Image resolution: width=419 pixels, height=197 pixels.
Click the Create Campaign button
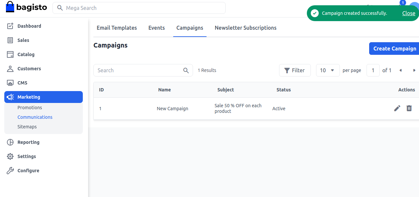click(x=394, y=49)
